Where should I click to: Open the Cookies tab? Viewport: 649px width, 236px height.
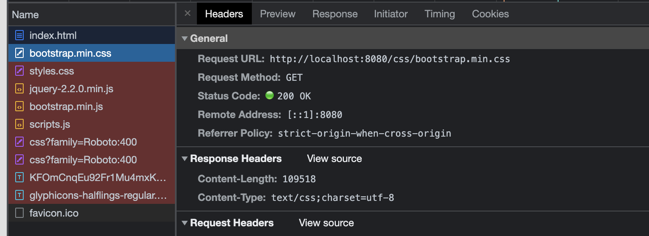point(490,14)
